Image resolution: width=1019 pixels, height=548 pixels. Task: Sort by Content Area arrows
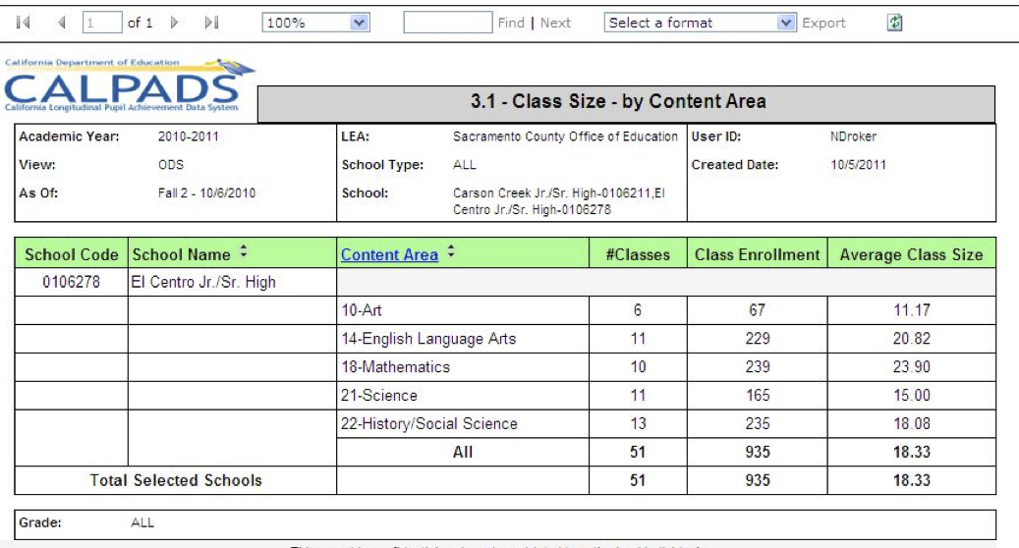[x=451, y=251]
